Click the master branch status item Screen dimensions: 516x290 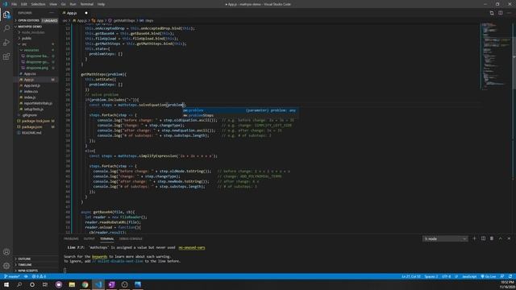pyautogui.click(x=12, y=276)
